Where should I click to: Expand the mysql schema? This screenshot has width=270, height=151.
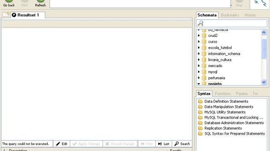click(199, 72)
